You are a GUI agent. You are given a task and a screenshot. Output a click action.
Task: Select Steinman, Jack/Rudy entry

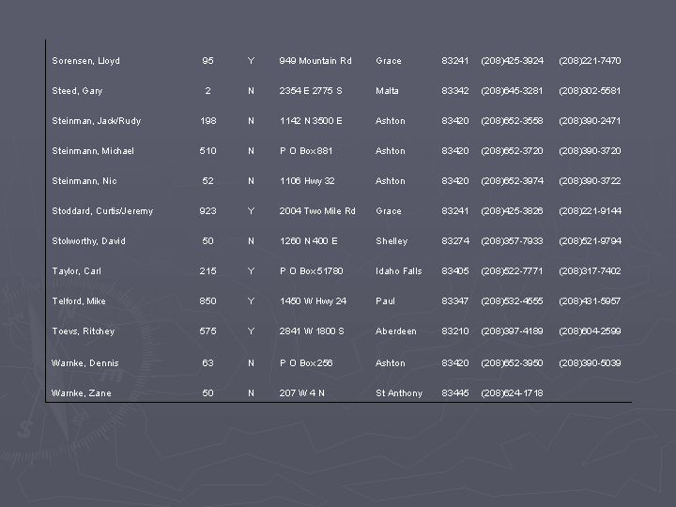[x=96, y=121]
